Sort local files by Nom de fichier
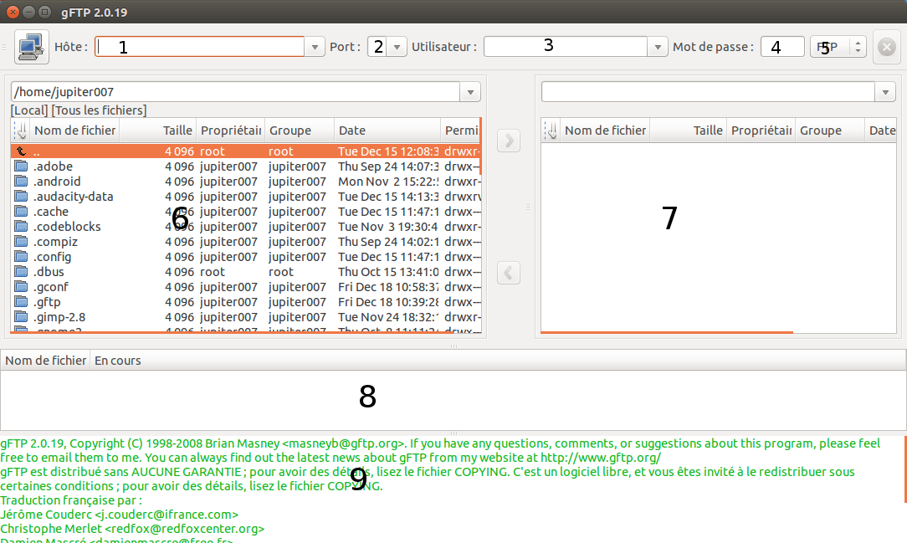This screenshot has width=907, height=543. tap(74, 131)
